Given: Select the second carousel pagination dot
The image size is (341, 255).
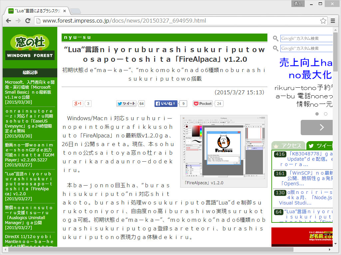Looking at the screenshot, I should click(x=325, y=114).
